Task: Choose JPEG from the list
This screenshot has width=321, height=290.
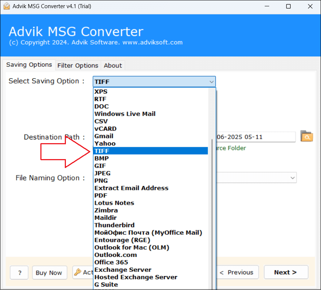Action: (150, 173)
